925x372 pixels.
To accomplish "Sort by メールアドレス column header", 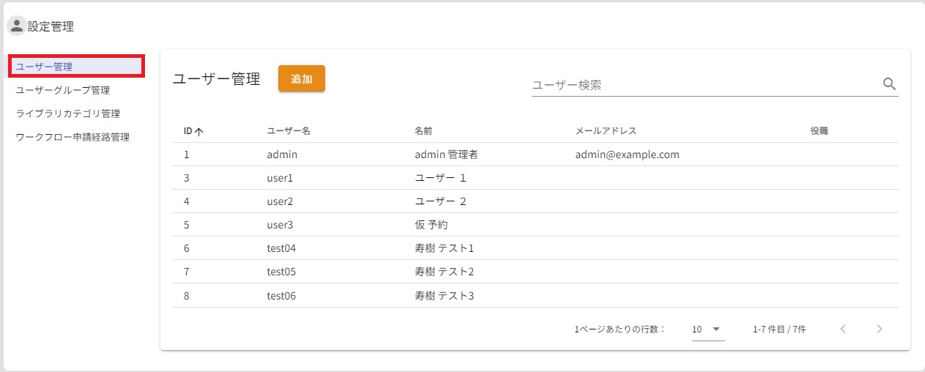I will pyautogui.click(x=606, y=131).
